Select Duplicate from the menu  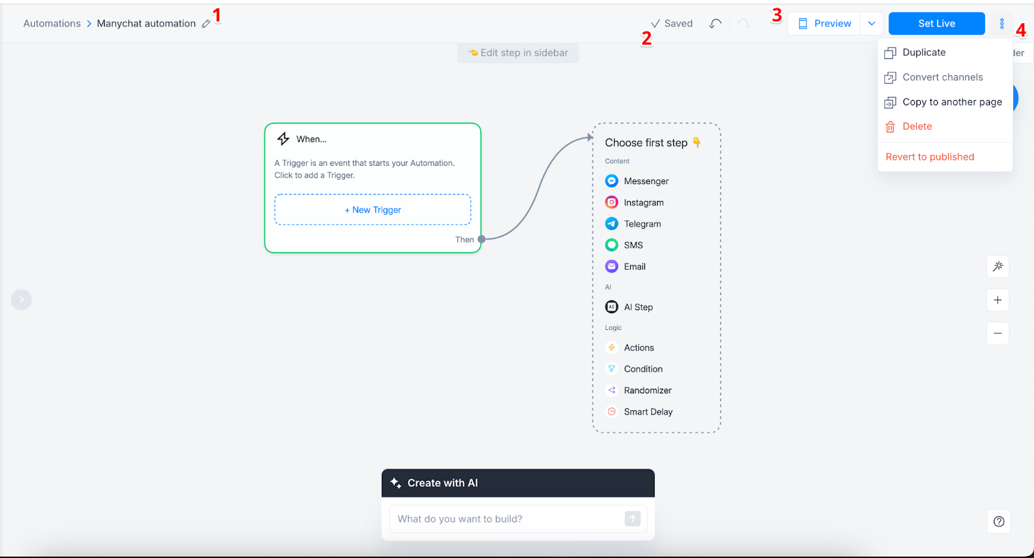[x=945, y=52]
